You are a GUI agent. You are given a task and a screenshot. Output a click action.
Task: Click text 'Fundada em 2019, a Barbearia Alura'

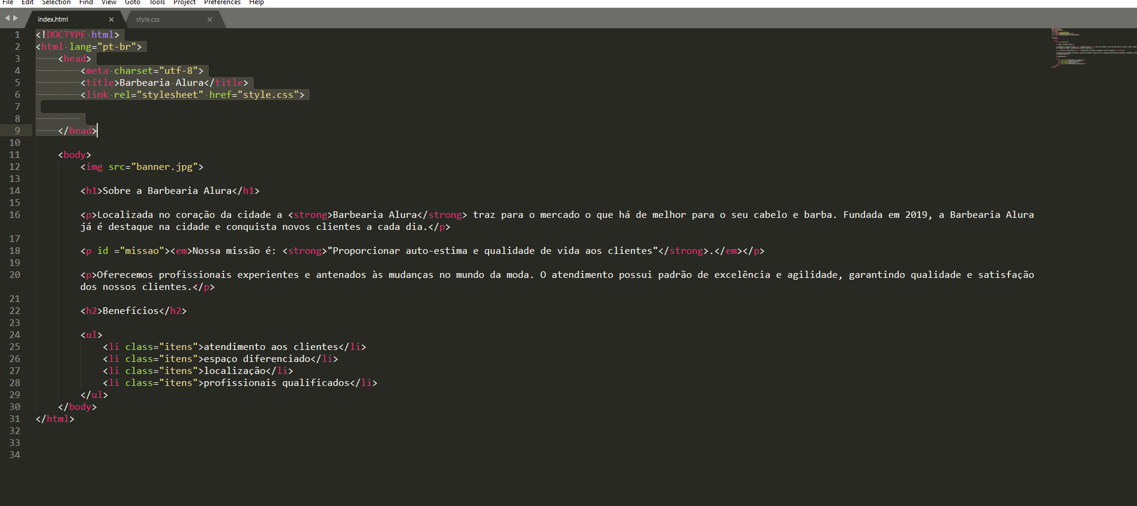[938, 215]
